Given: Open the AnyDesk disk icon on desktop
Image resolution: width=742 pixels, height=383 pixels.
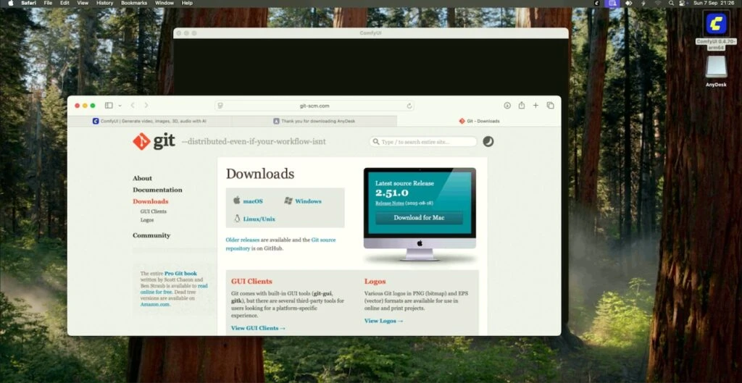Looking at the screenshot, I should 716,67.
